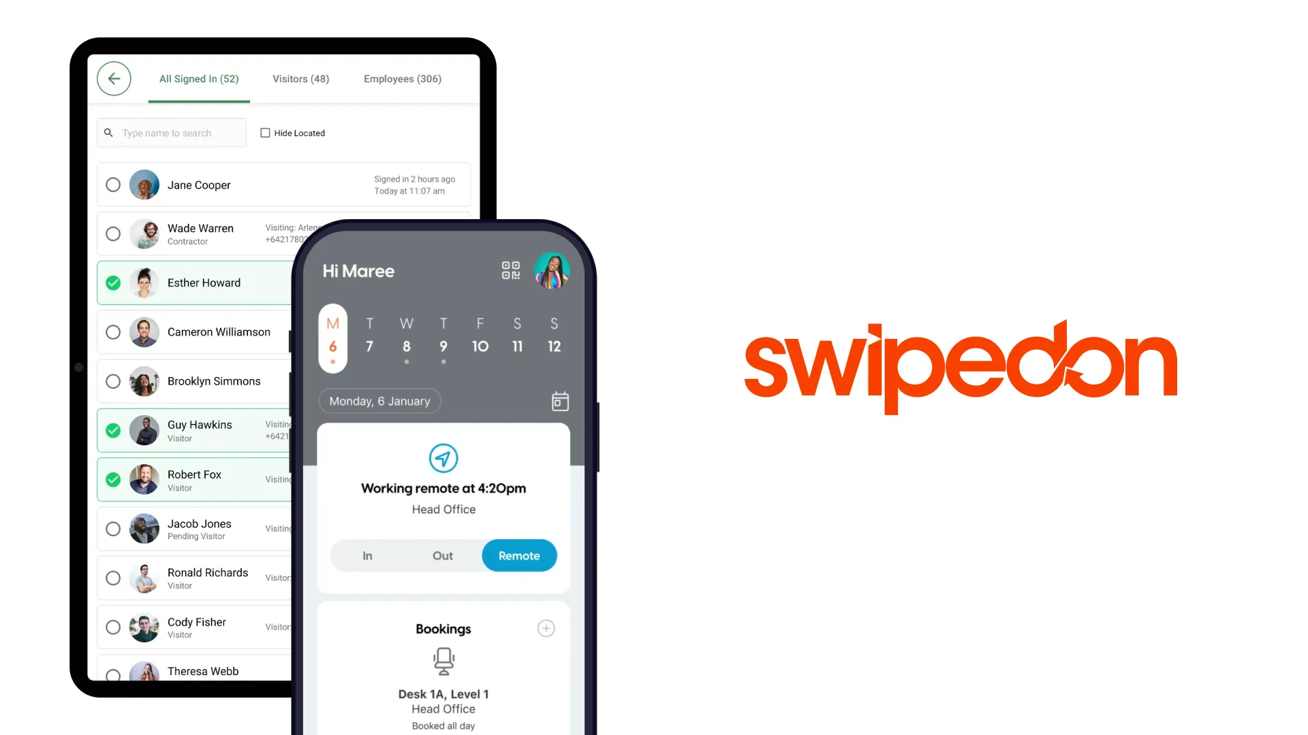The height and width of the screenshot is (735, 1308).
Task: Switch to the Employees tab
Action: (401, 79)
